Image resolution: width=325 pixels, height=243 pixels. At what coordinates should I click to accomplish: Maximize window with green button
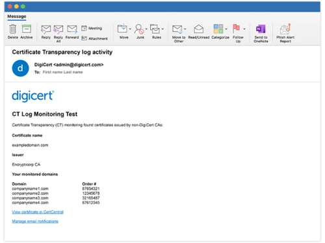[23, 6]
